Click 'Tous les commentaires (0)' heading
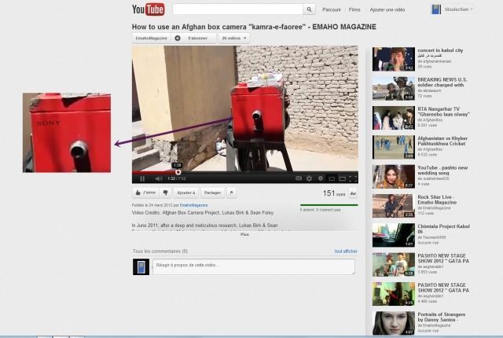Screen dimensions: 503x338 (x=160, y=251)
